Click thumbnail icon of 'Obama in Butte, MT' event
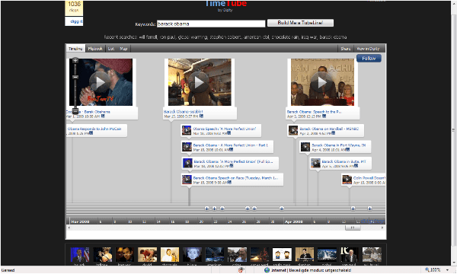This screenshot has height=274, width=457. click(x=315, y=163)
